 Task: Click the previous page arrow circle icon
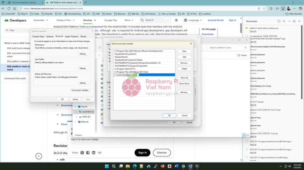39,156
